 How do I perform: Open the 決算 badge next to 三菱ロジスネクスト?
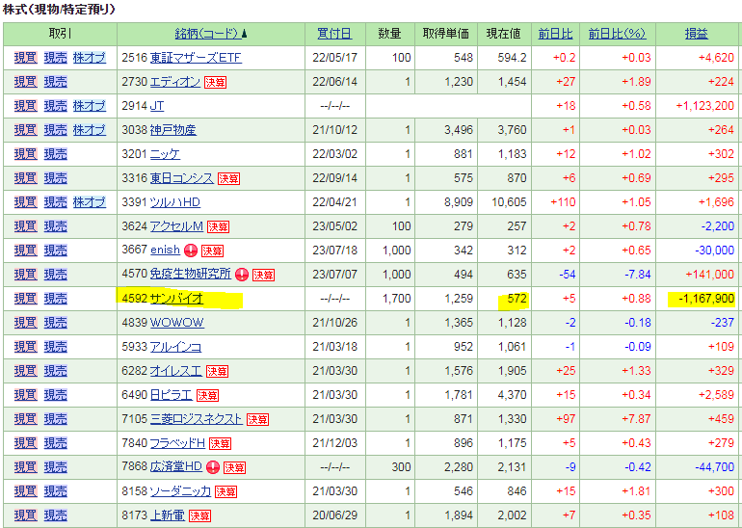pos(257,420)
